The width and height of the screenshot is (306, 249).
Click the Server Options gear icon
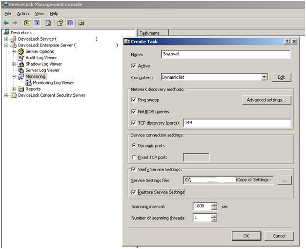coord(21,51)
